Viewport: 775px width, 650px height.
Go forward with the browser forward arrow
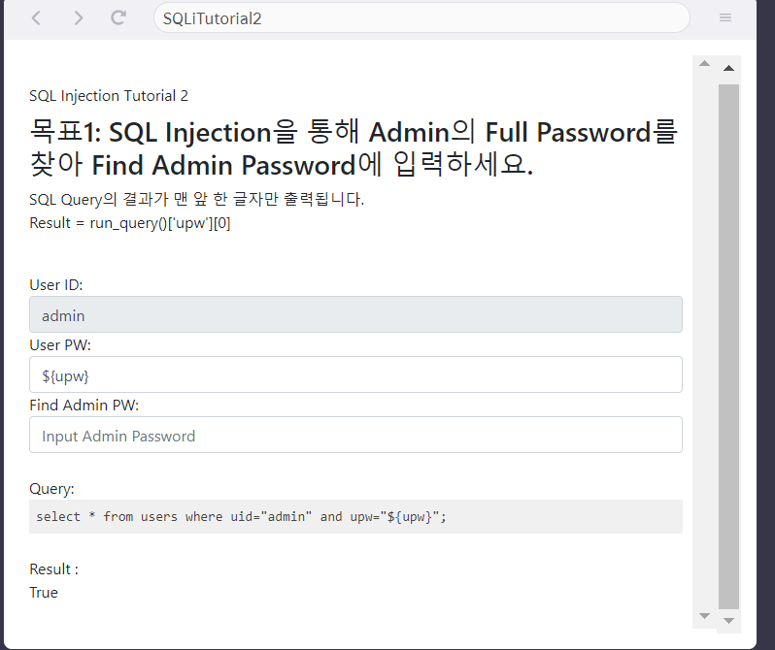point(78,18)
